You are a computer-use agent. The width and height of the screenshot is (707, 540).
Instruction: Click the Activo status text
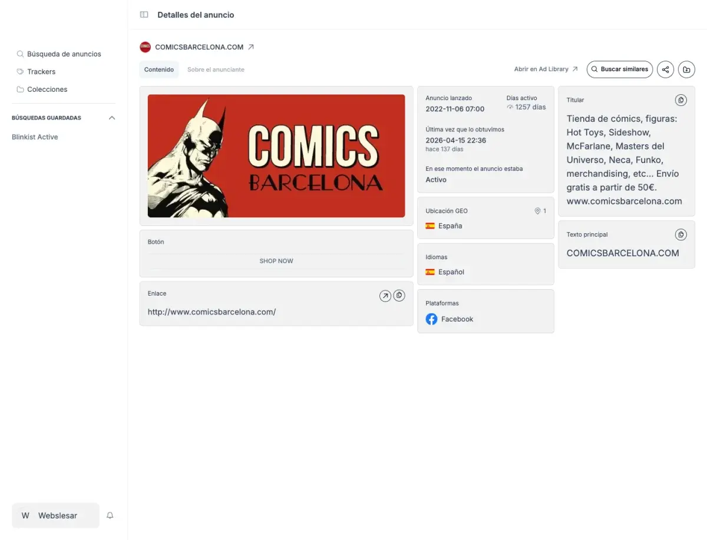436,180
